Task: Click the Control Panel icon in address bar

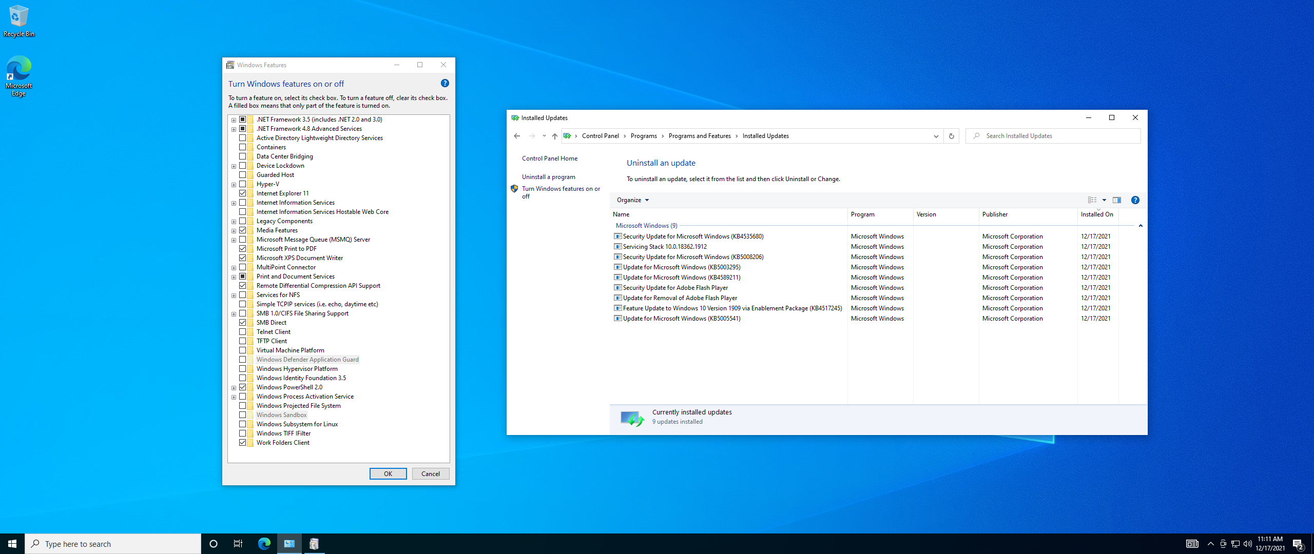Action: coord(567,136)
